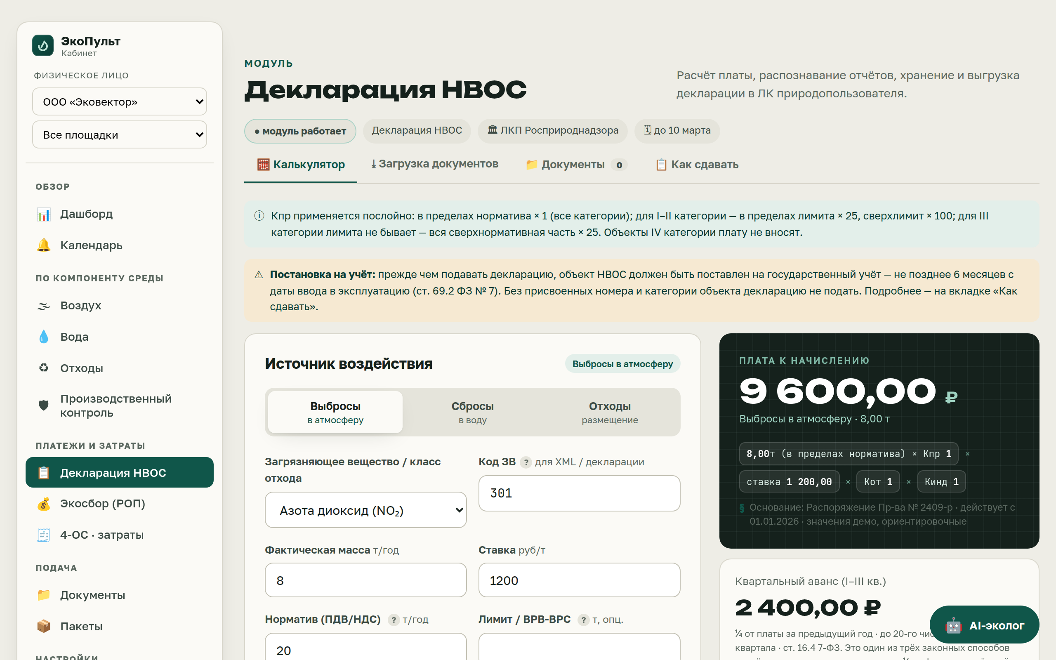Image resolution: width=1056 pixels, height=660 pixels.
Task: Open the ООО «Эковектор» organization dropdown
Action: 120,102
